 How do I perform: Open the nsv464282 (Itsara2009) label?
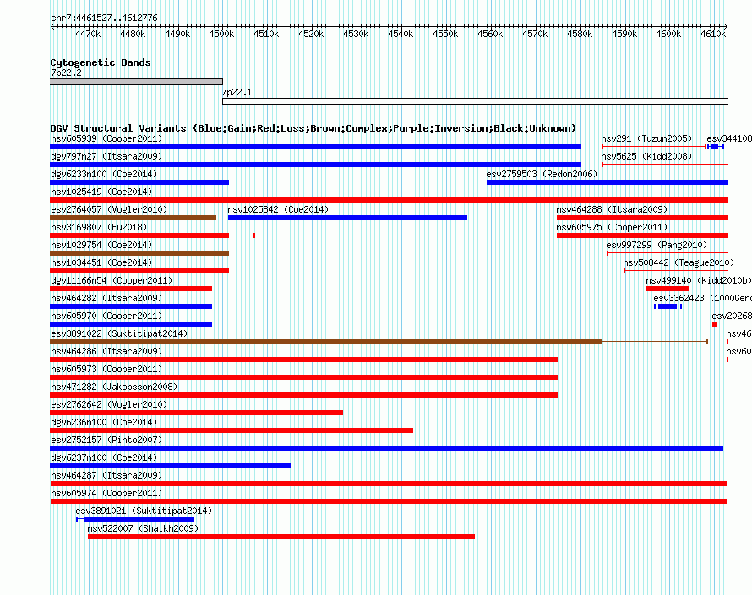(106, 299)
